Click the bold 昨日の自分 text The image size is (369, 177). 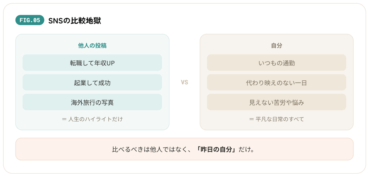point(216,149)
